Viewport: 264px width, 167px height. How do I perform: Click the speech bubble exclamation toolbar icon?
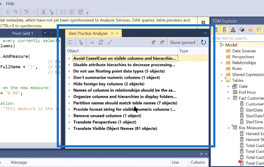pyautogui.click(x=71, y=12)
